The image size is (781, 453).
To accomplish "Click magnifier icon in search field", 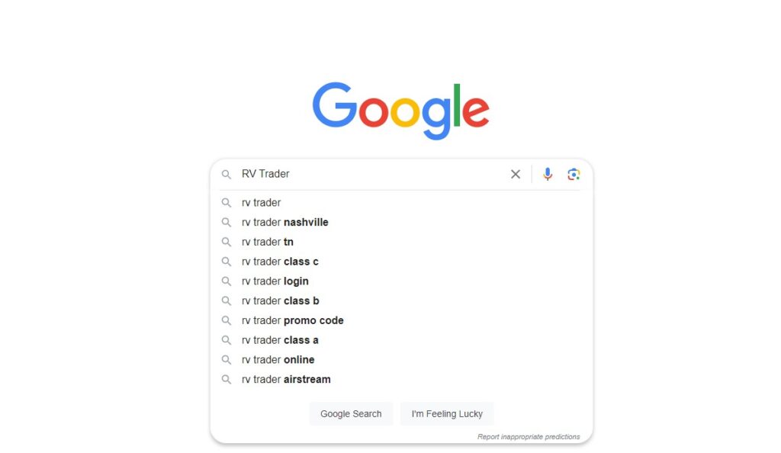I will 226,175.
